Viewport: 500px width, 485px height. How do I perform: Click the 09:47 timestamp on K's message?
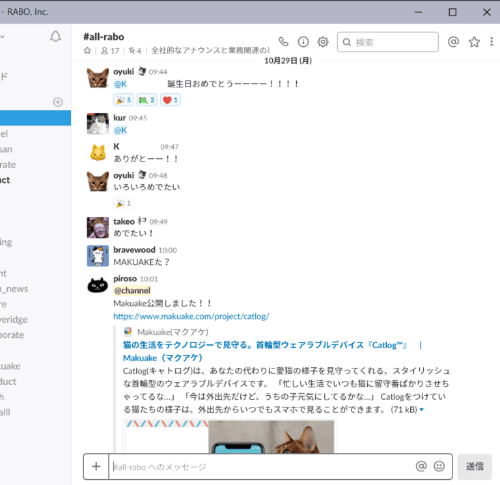pos(169,147)
